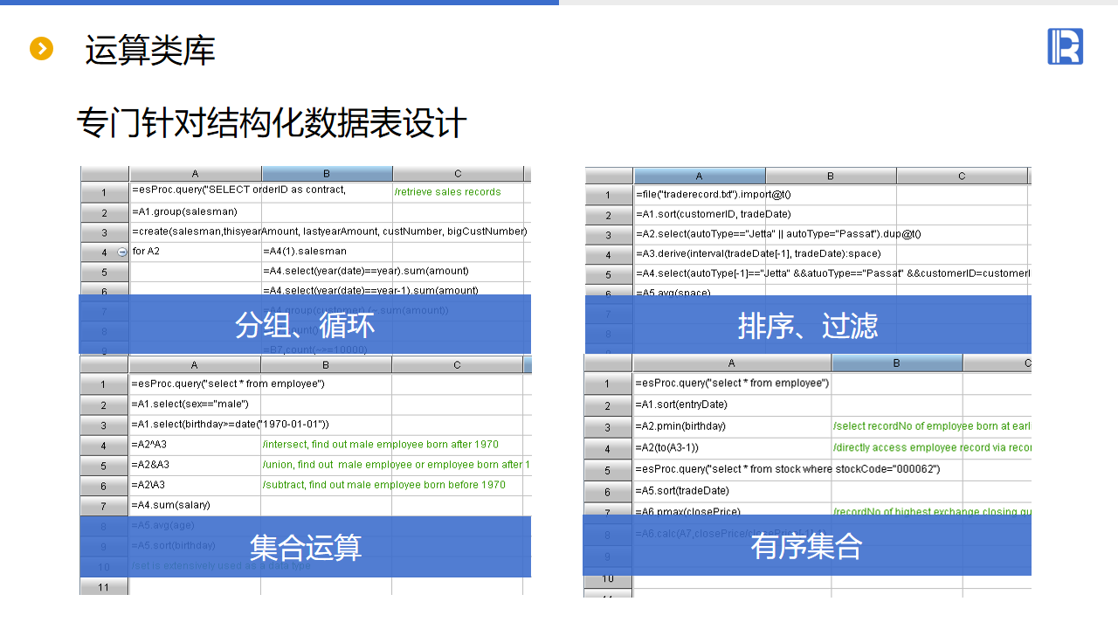This screenshot has width=1118, height=629.
Task: Click the =A1.select(sex=="male") cell
Action: (x=194, y=404)
